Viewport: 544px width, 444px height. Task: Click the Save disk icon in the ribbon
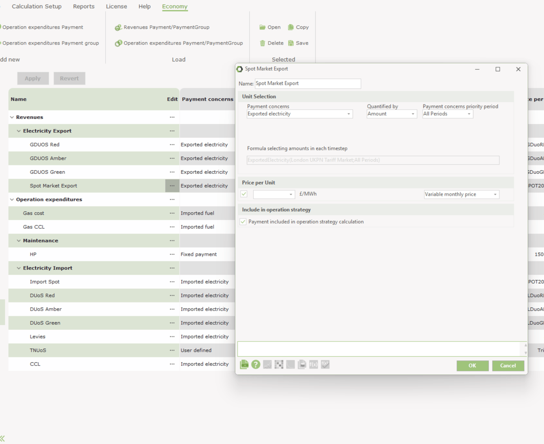(291, 43)
